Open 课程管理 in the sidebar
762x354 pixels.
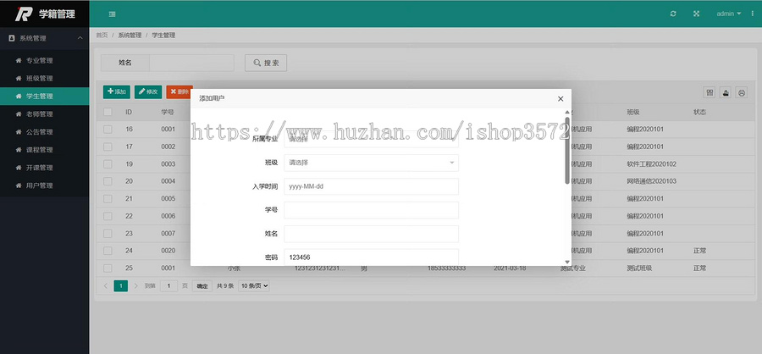click(44, 150)
